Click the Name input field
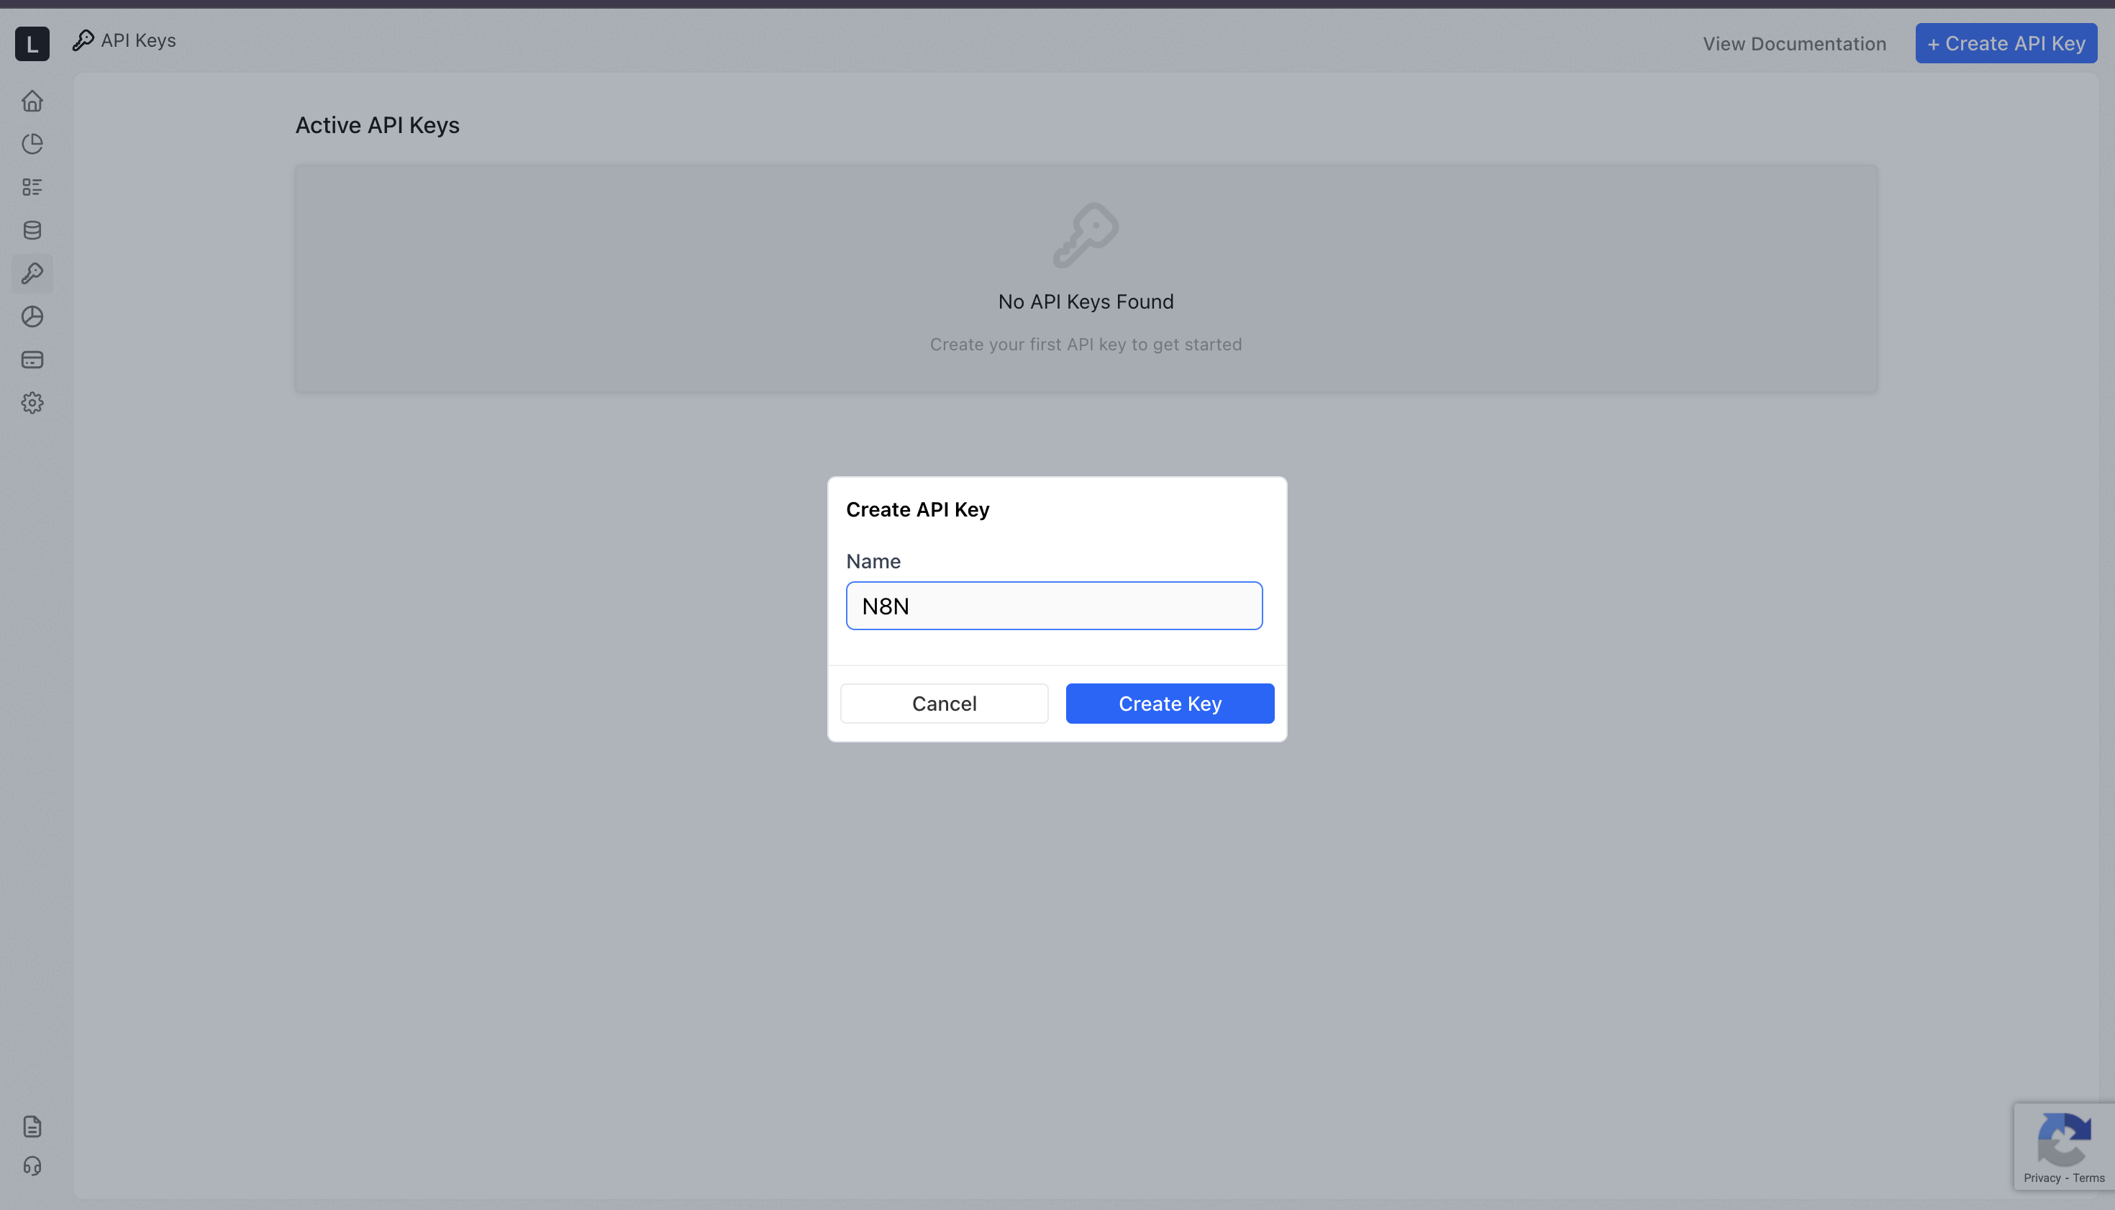 [x=1053, y=606]
